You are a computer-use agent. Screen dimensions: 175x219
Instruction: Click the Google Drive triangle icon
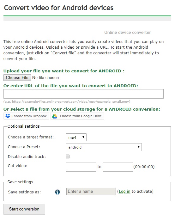pyautogui.click(x=55, y=116)
